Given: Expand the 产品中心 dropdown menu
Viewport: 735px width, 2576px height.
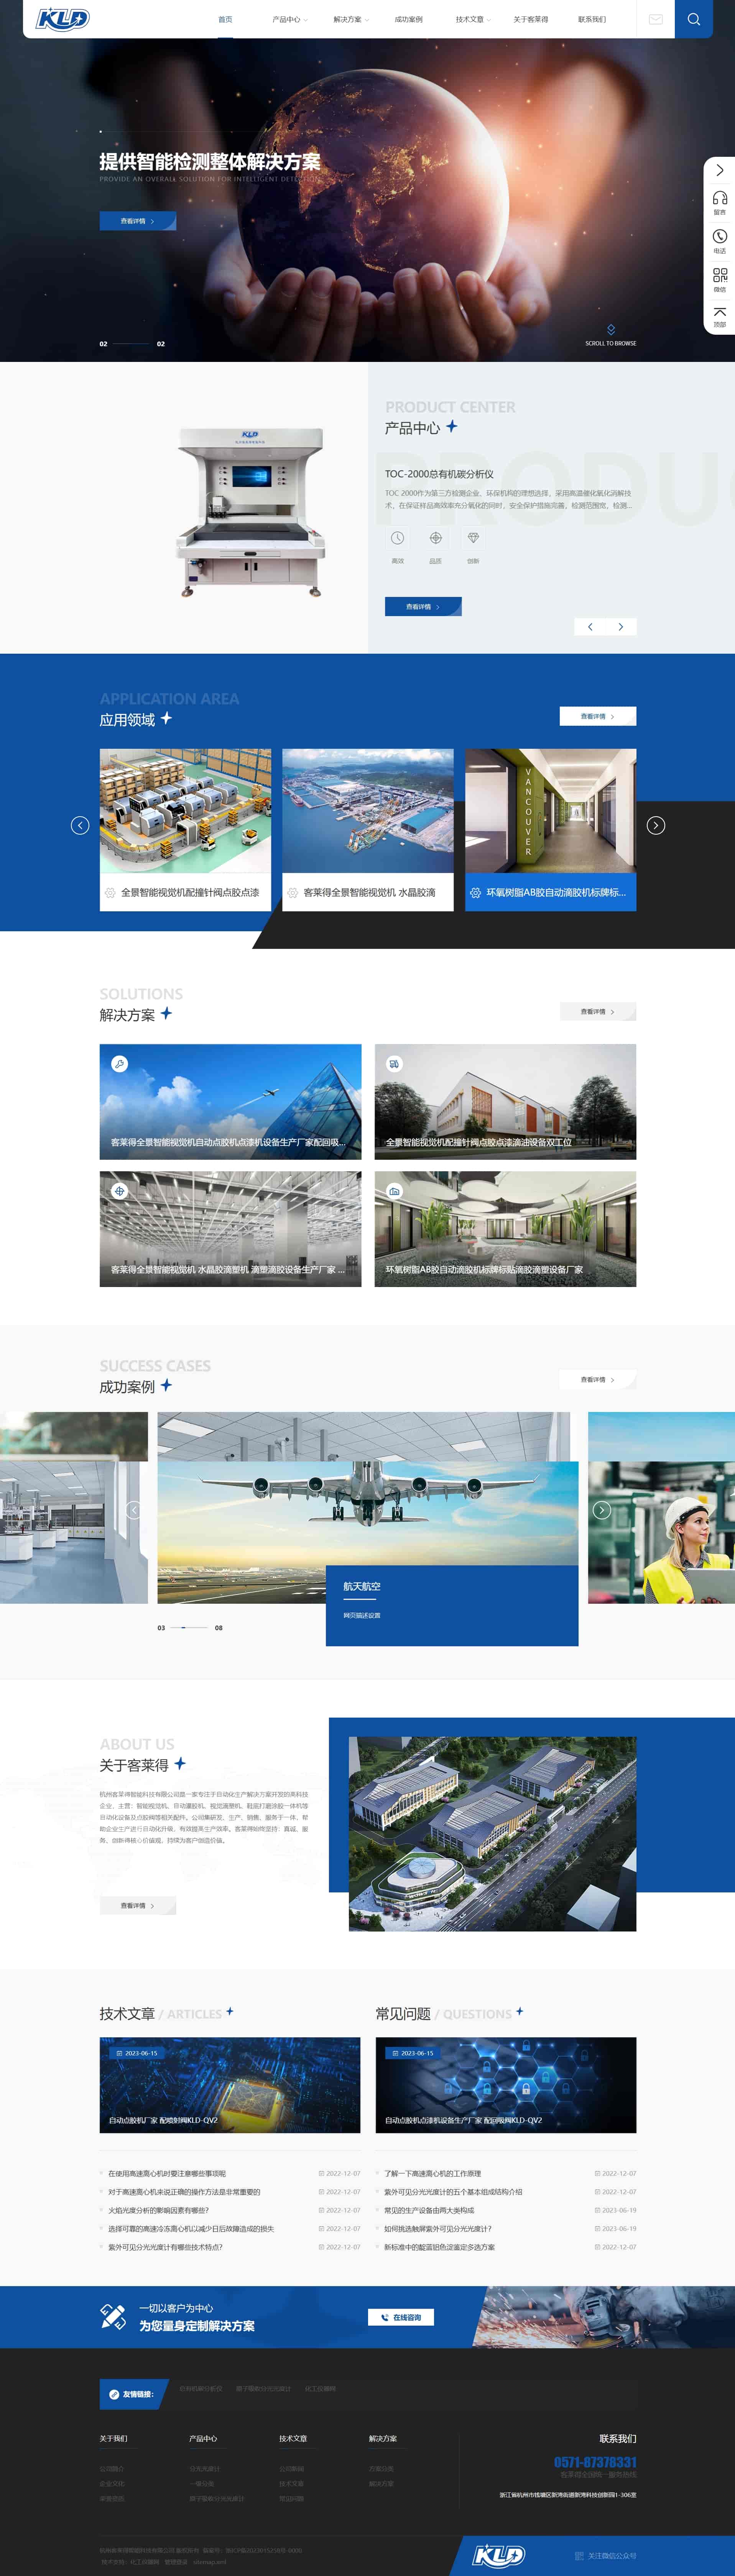Looking at the screenshot, I should [x=289, y=19].
